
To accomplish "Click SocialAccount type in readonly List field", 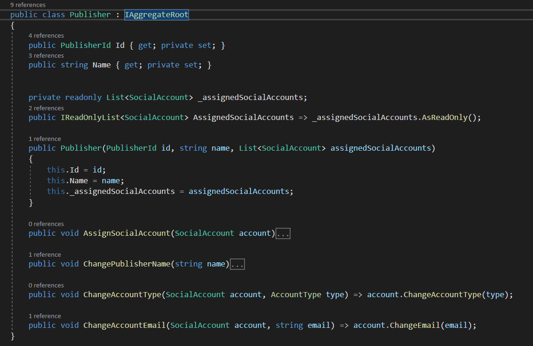I will click(x=159, y=98).
